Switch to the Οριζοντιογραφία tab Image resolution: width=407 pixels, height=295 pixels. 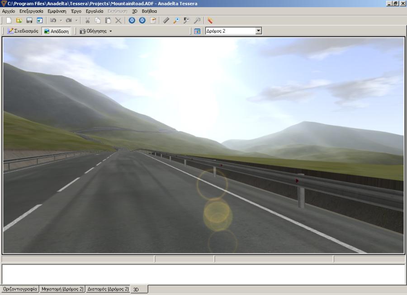(20, 289)
